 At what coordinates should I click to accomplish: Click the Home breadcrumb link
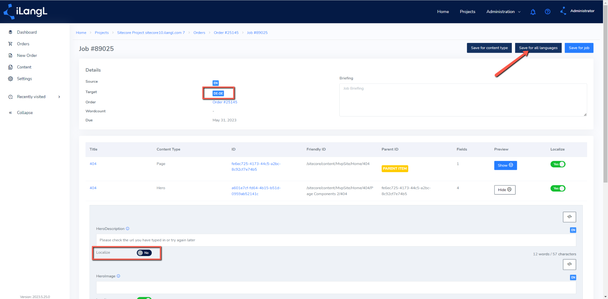[81, 33]
